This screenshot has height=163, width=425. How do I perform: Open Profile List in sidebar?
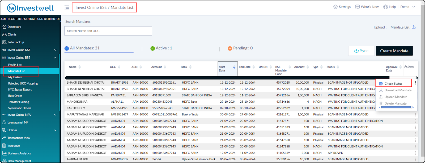click(15, 65)
